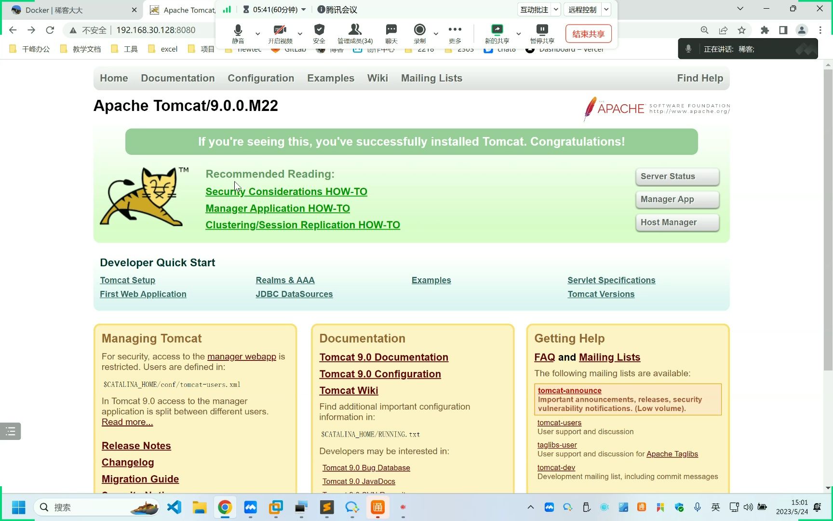Click the interactive annotation button
Viewport: 833px width, 521px height.
click(x=534, y=10)
